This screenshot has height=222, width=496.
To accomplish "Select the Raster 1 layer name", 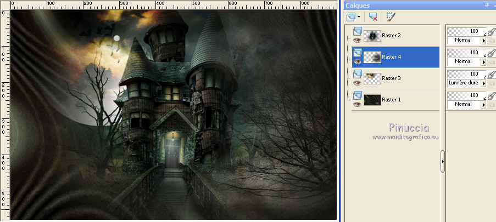I will (391, 99).
